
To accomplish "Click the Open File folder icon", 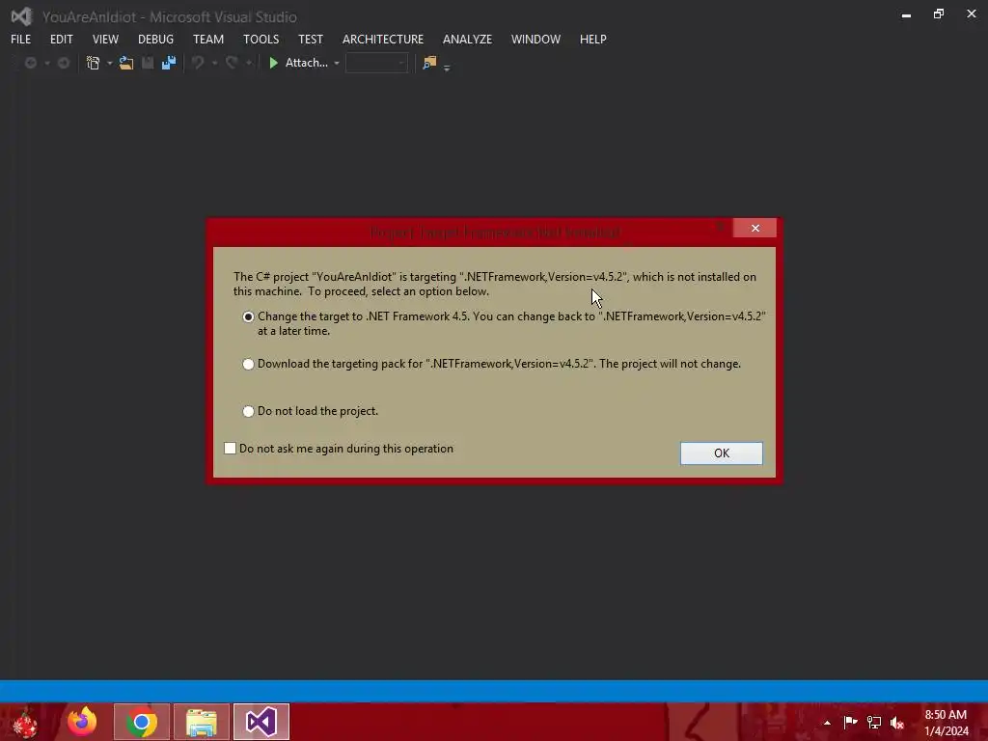I will pyautogui.click(x=126, y=63).
